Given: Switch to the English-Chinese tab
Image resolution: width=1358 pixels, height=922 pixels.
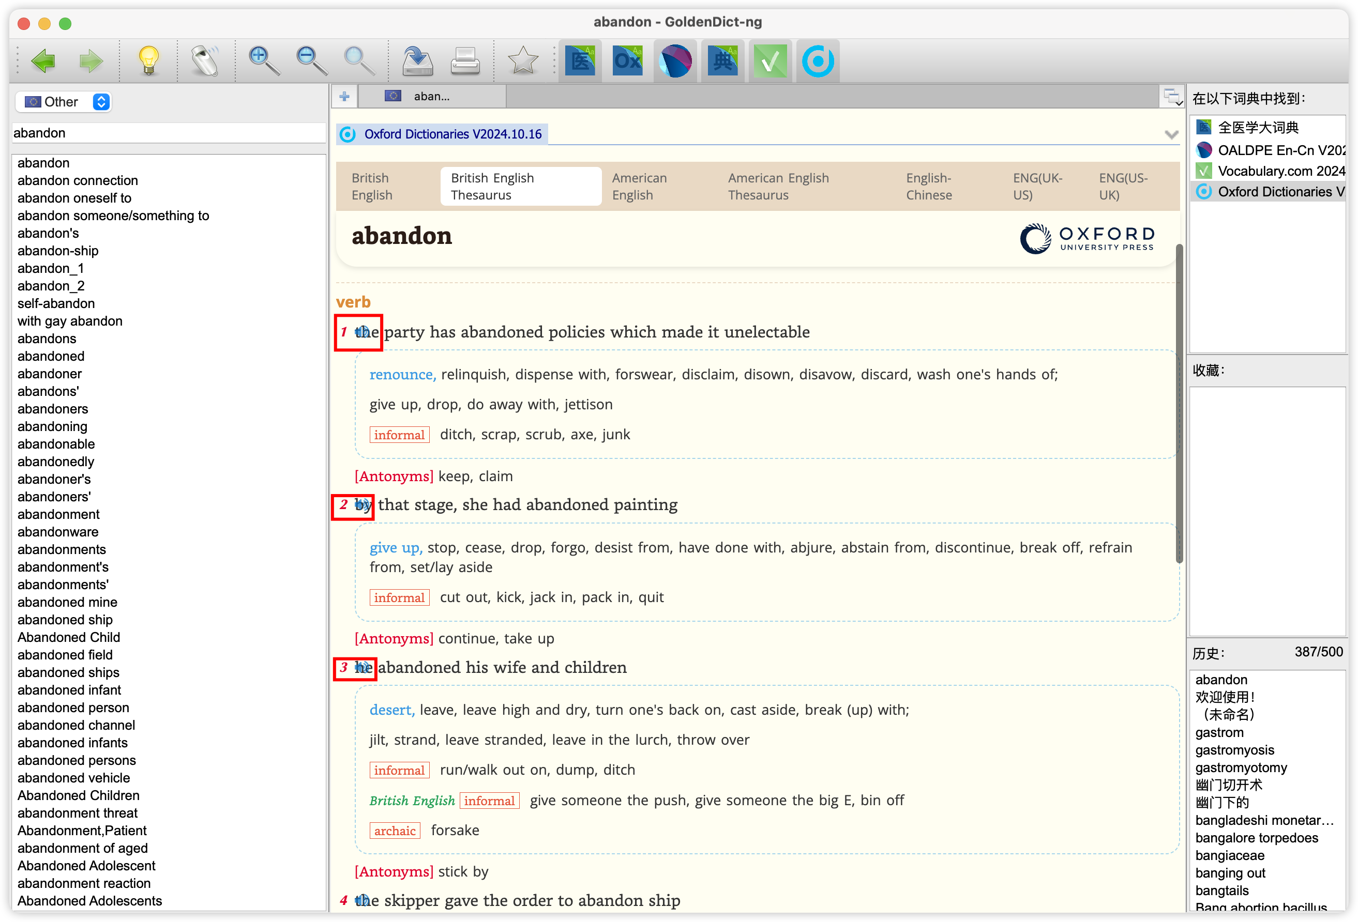Looking at the screenshot, I should click(x=929, y=186).
